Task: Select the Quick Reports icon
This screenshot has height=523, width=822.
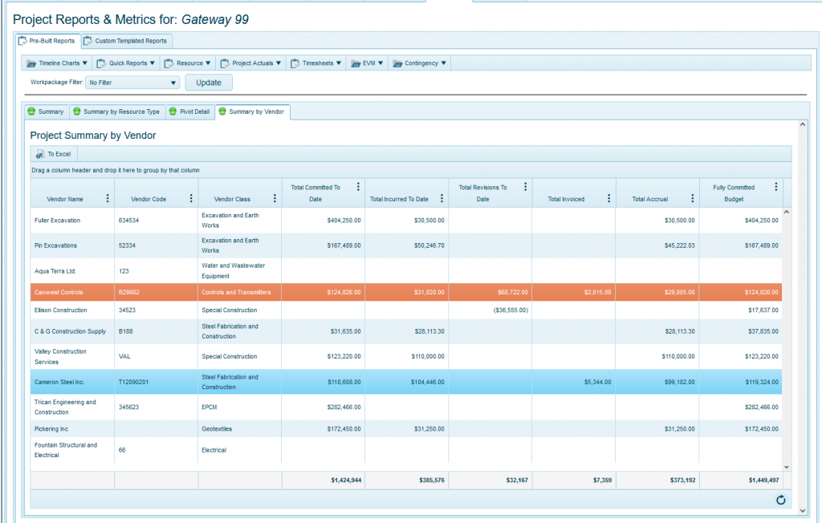Action: point(100,63)
